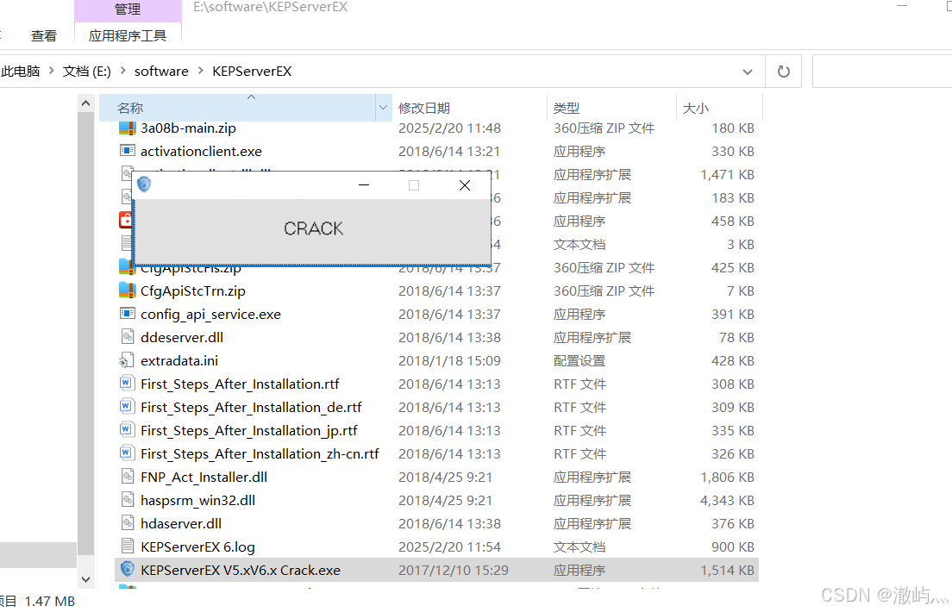Click the First_Steps_After_Installation_zh-cn.rtf document icon
The height and width of the screenshot is (612, 952).
coord(126,453)
